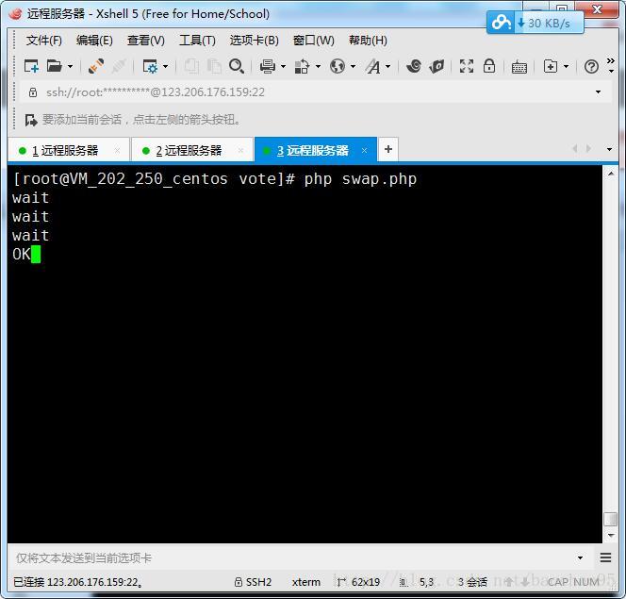Open the Find magnifier tool
This screenshot has height=599, width=626.
237,66
